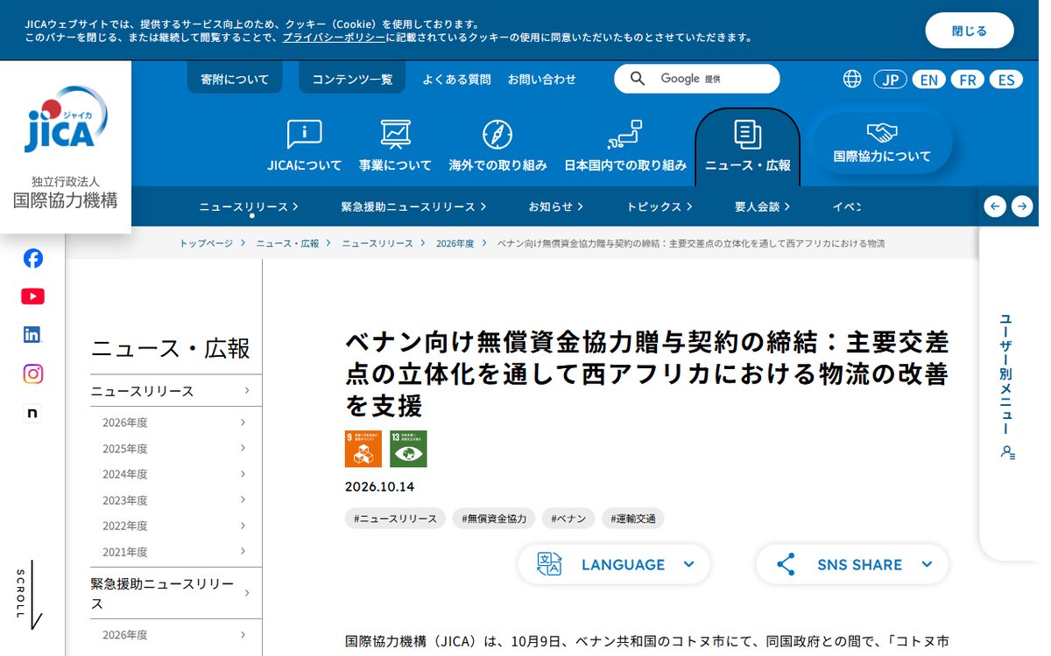Switch language to FR
The width and height of the screenshot is (1051, 656).
pos(967,80)
